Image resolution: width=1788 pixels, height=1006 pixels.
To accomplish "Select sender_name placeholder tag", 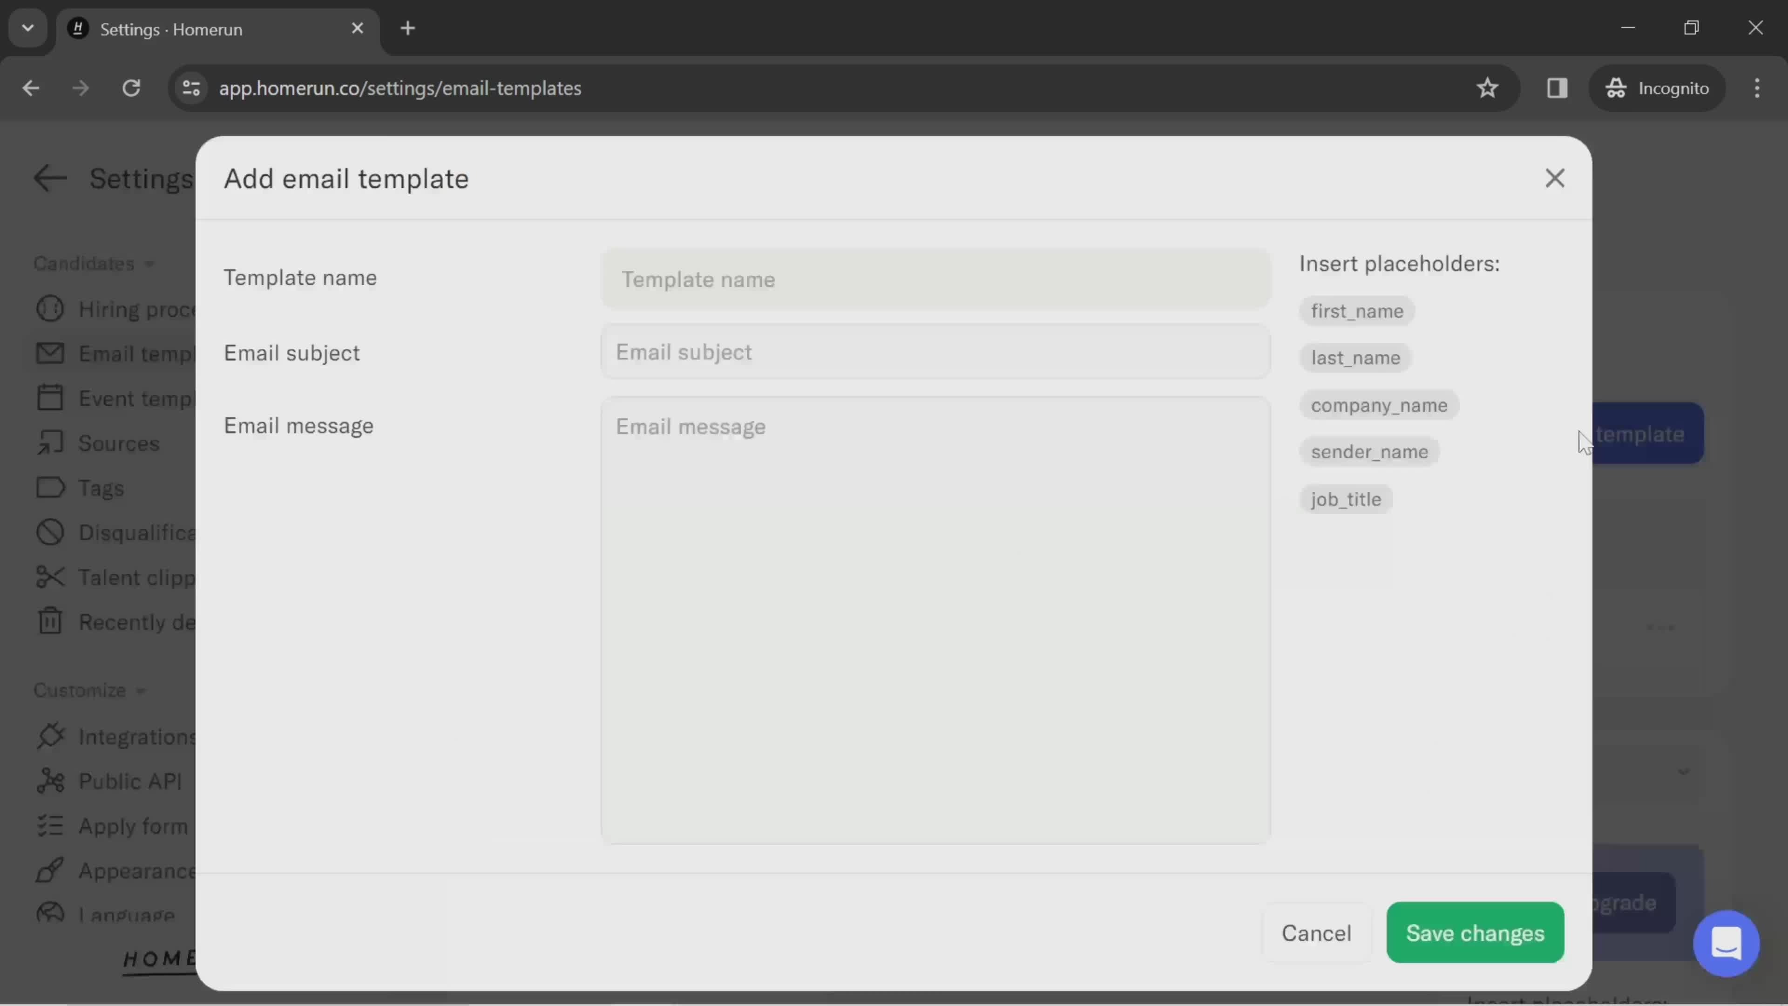I will [1367, 451].
